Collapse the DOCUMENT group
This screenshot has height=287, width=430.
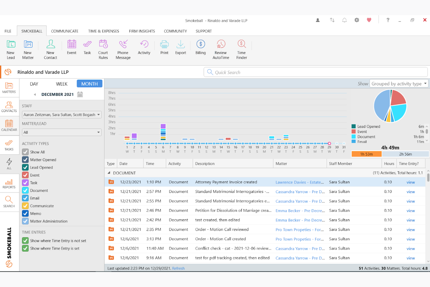coord(109,173)
